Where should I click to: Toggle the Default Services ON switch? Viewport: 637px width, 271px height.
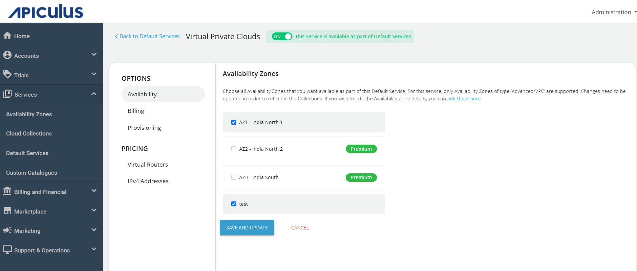[282, 36]
